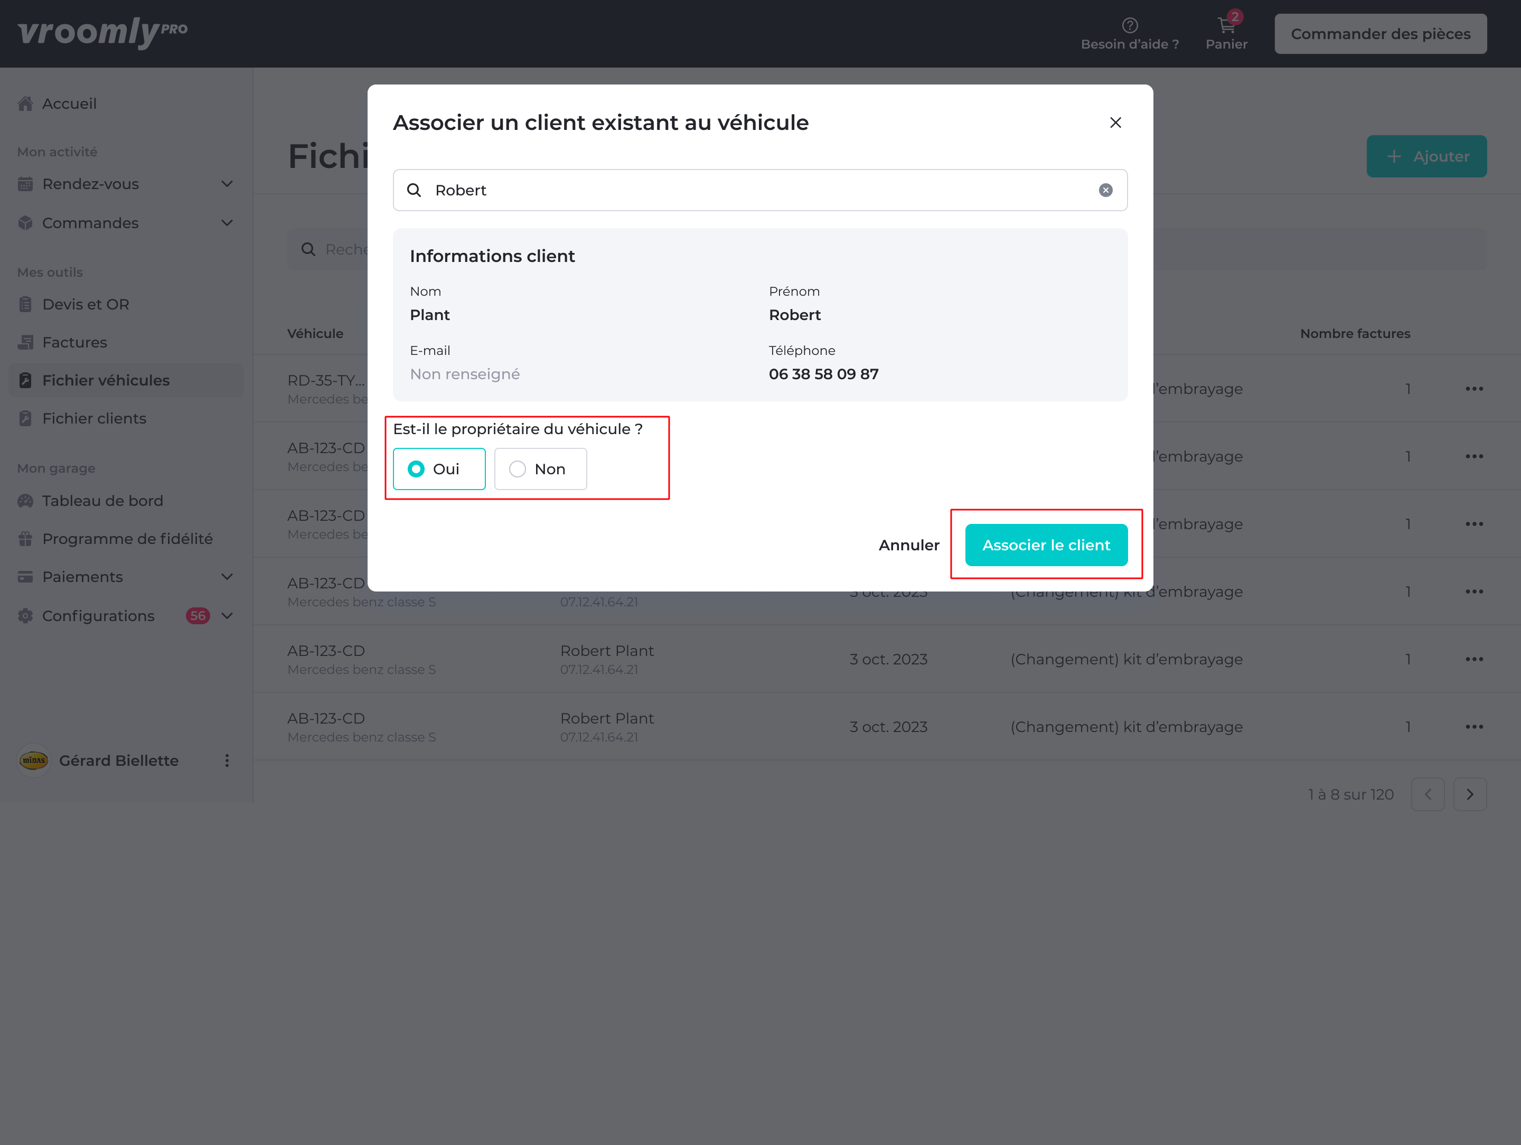
Task: Go to Devis et OR
Action: (86, 304)
